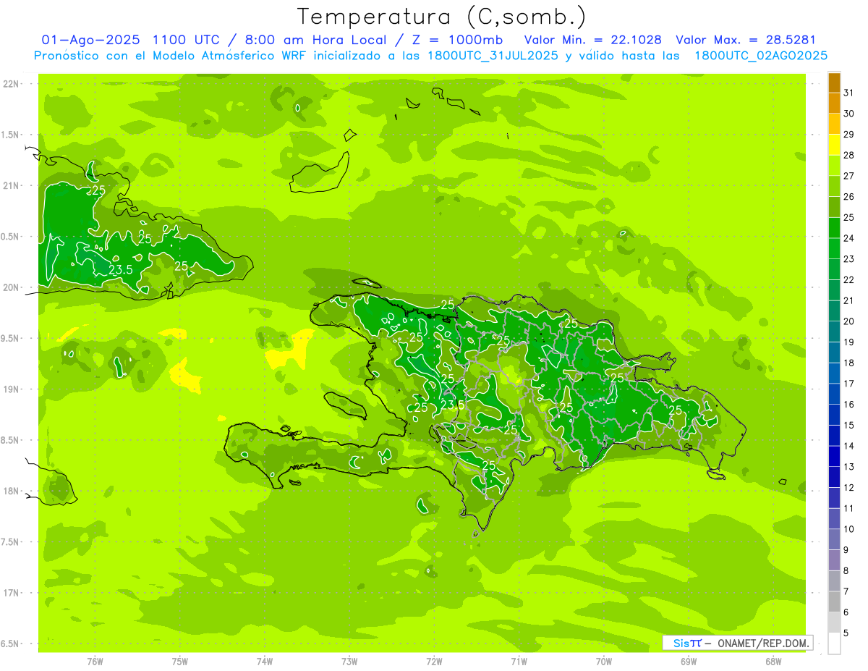The image size is (868, 671).
Task: Click the '69W' longitude axis label
Action: (x=689, y=661)
